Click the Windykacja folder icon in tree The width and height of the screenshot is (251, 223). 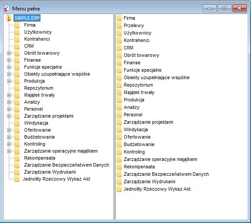[17, 123]
